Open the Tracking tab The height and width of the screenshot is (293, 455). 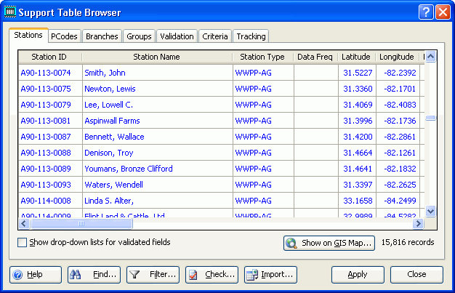pos(251,36)
